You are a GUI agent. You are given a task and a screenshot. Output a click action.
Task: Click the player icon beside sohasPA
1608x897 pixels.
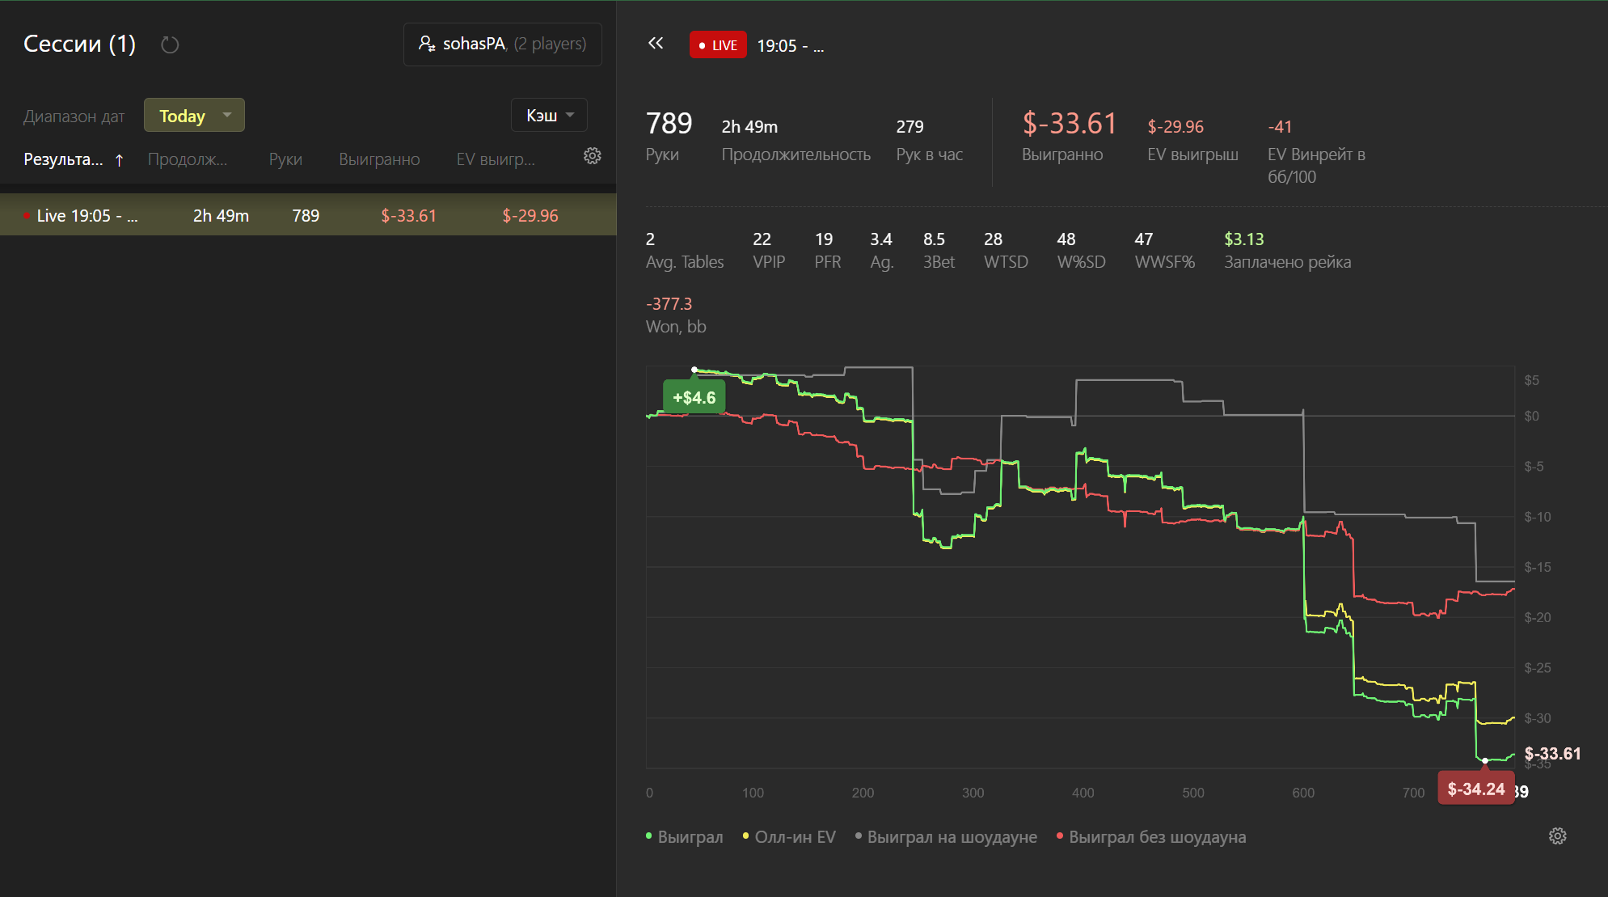pos(427,44)
